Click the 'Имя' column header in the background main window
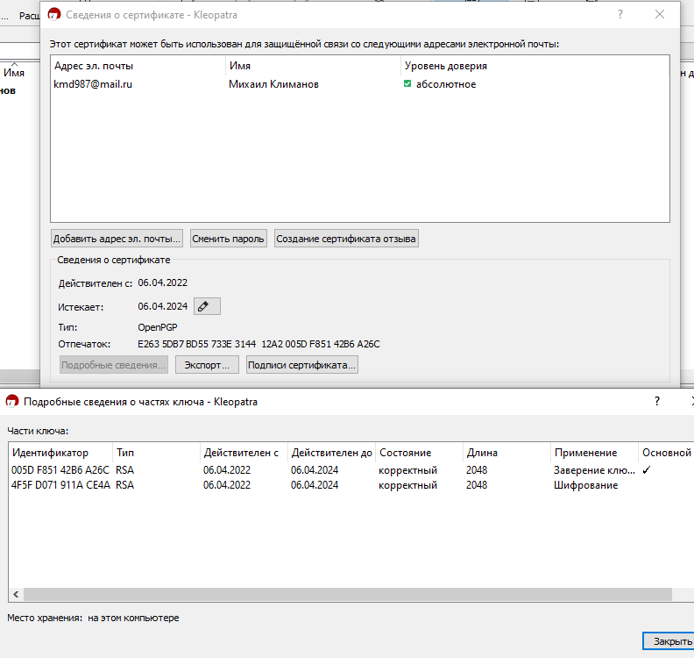This screenshot has height=658, width=694. pyautogui.click(x=14, y=73)
